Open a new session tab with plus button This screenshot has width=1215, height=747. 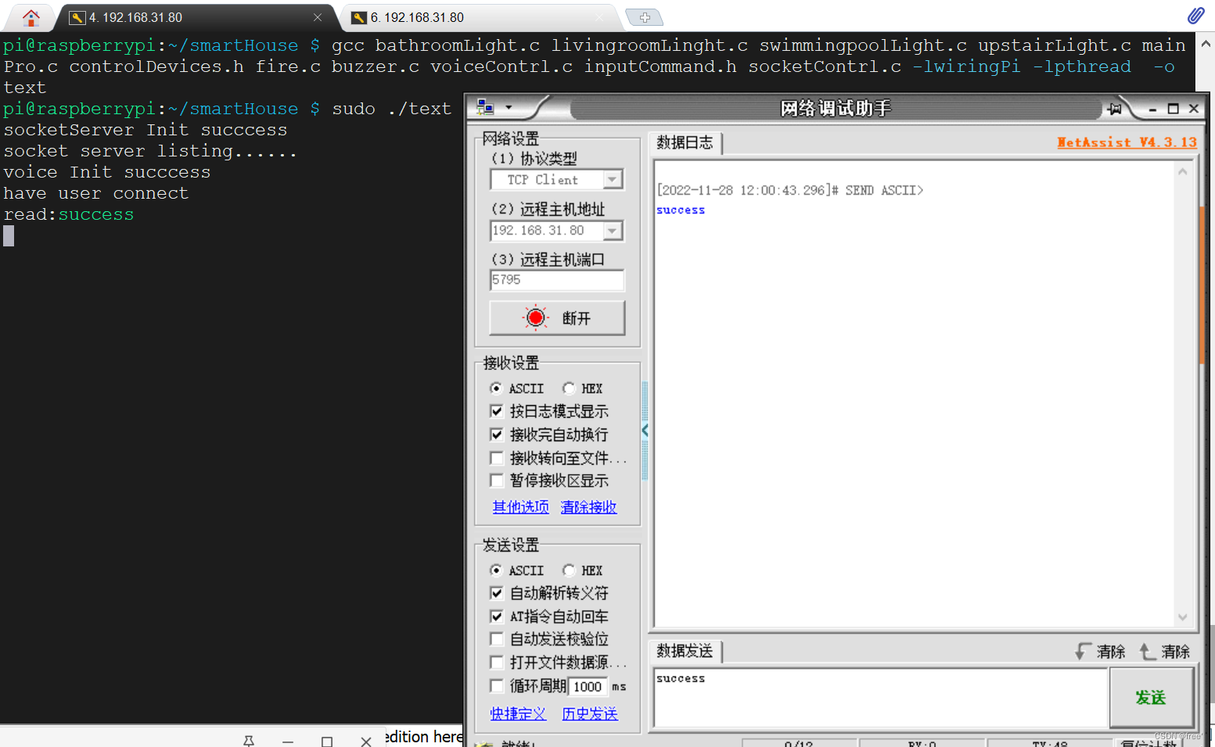pos(645,17)
